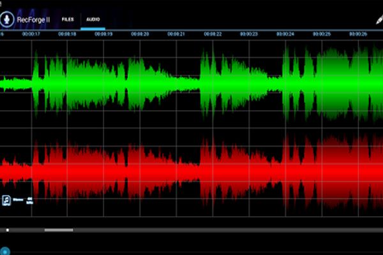Screen dimensions: 383x255
Task: Open the edit pencil tool
Action: (x=377, y=19)
